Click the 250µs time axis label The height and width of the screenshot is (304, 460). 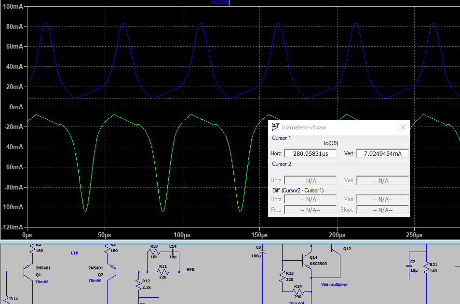tap(414, 235)
